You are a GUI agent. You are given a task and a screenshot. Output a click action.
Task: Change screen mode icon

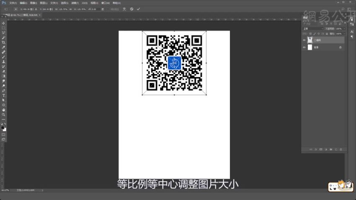coord(3,139)
